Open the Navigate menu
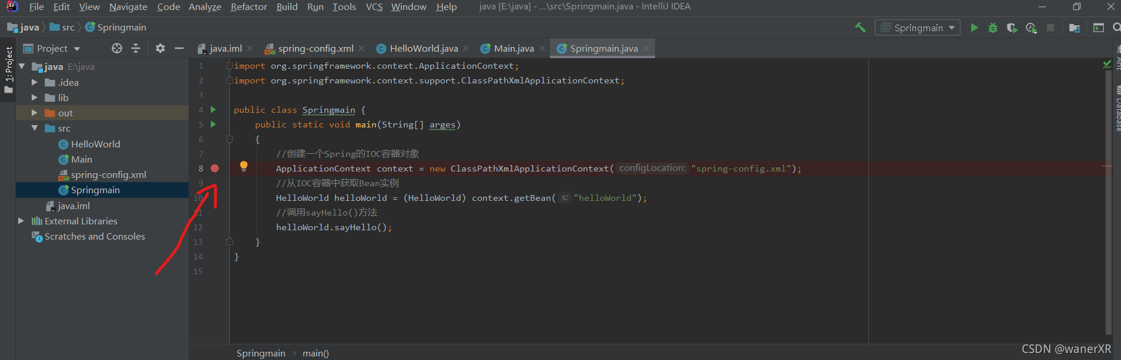Viewport: 1121px width, 360px height. 128,7
